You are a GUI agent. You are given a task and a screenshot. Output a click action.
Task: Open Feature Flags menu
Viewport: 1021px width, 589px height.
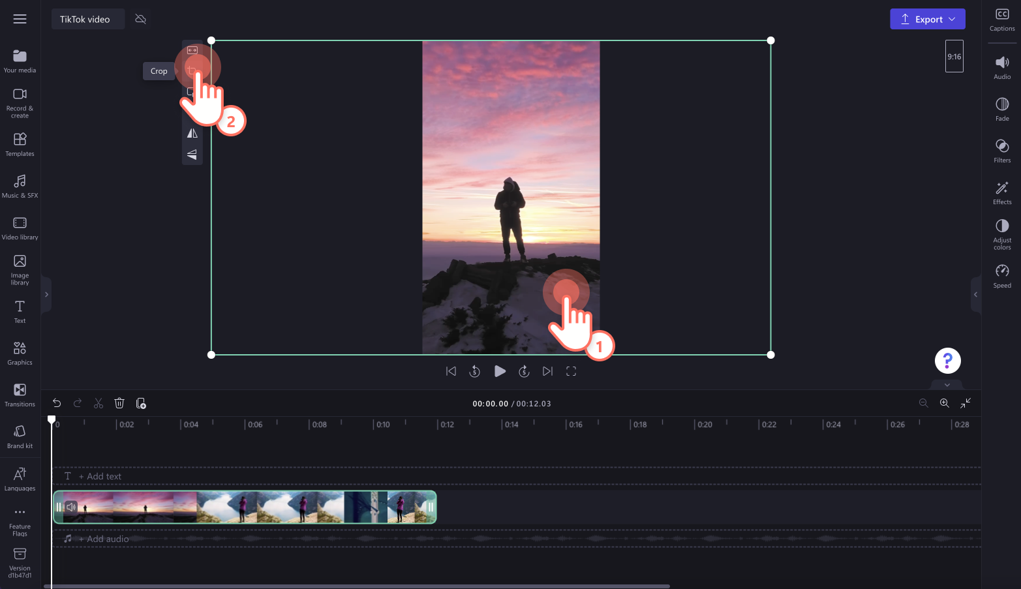click(x=20, y=522)
